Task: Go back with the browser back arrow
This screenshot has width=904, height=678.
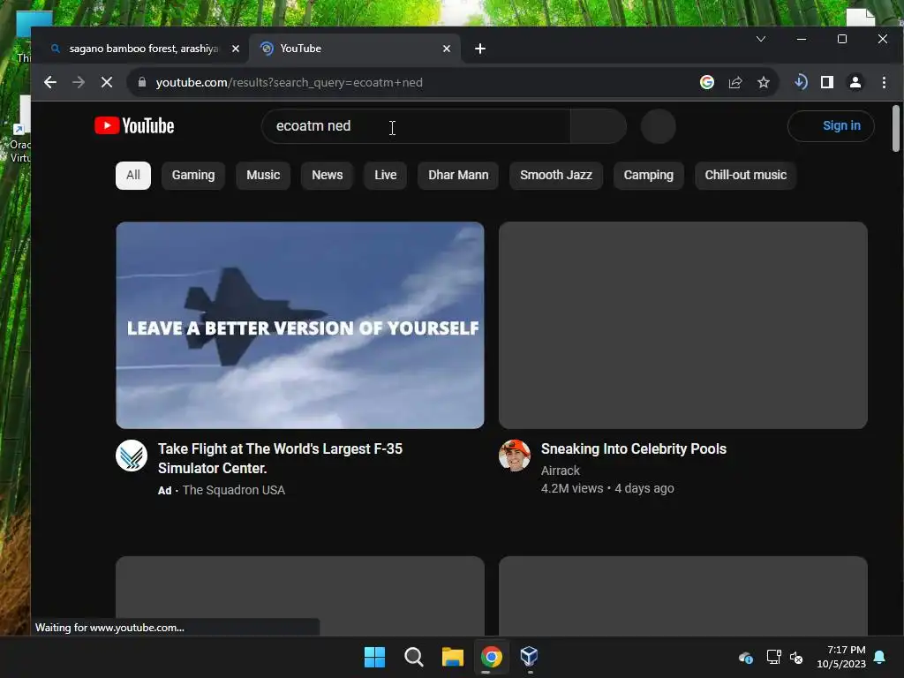Action: click(x=50, y=82)
